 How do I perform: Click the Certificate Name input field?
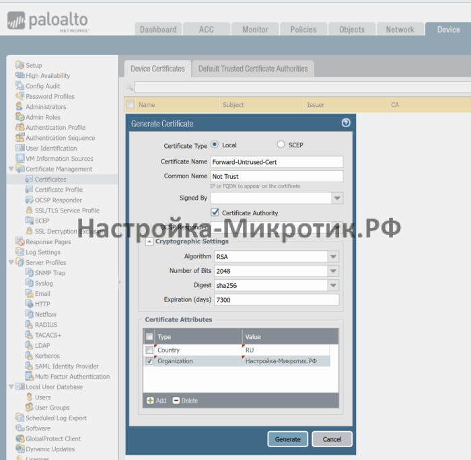point(277,162)
